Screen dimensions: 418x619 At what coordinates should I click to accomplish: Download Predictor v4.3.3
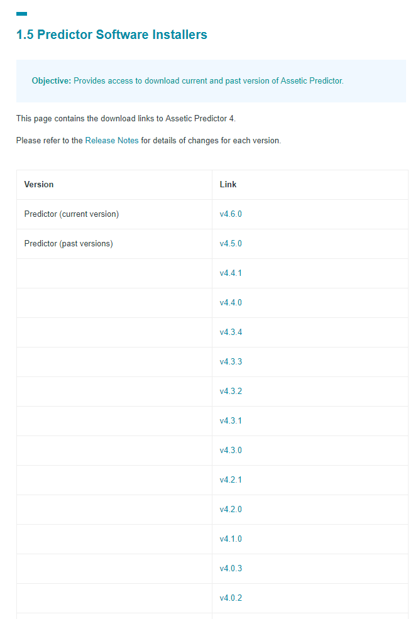pyautogui.click(x=231, y=361)
